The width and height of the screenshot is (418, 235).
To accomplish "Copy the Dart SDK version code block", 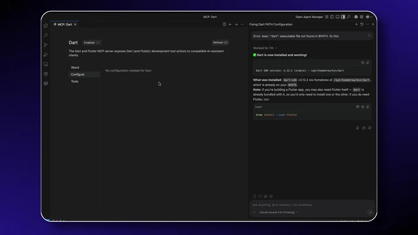I will coord(367,63).
